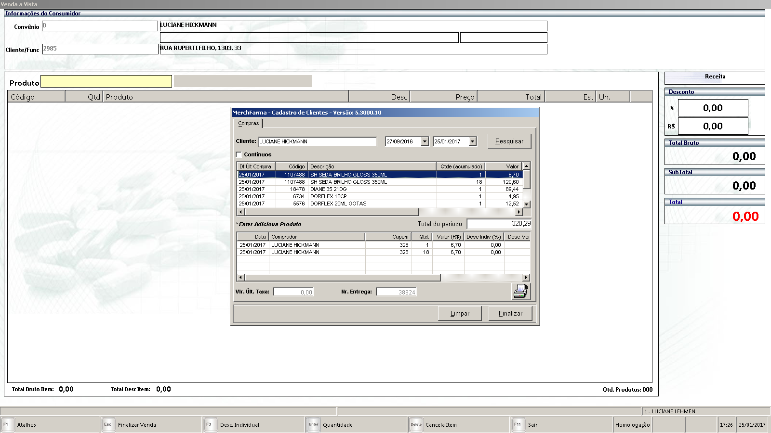Click the yellow Produto input field
771x433 pixels.
tap(106, 82)
